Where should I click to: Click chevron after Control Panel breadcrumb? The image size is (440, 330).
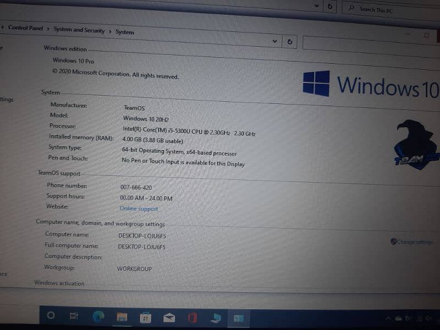click(48, 29)
